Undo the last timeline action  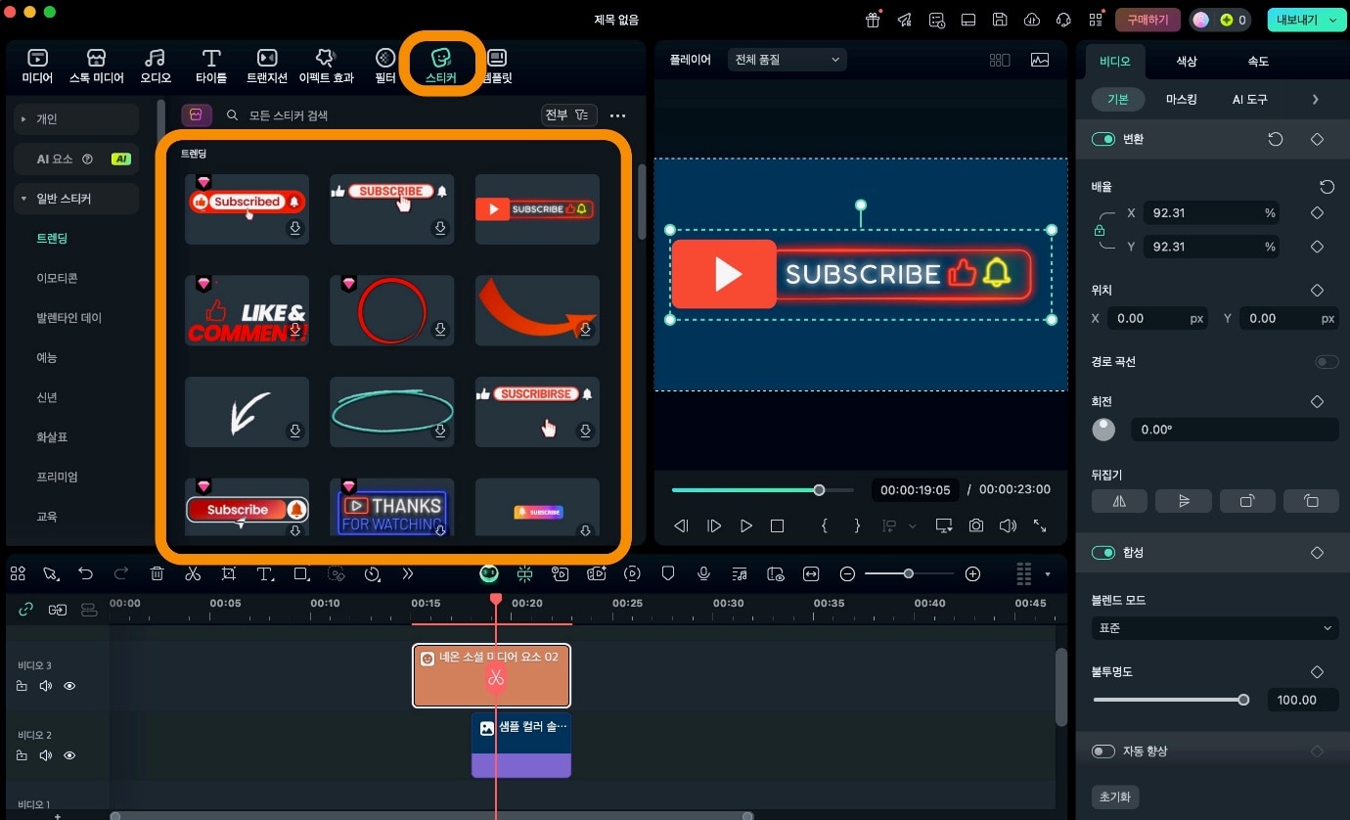point(85,573)
